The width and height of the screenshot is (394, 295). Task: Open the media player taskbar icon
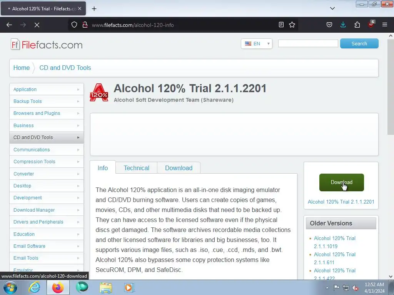point(129,287)
